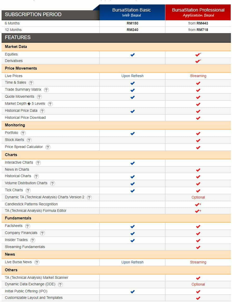The image size is (232, 302).
Task: Show help for the Portfolio feature
Action: pos(23,133)
